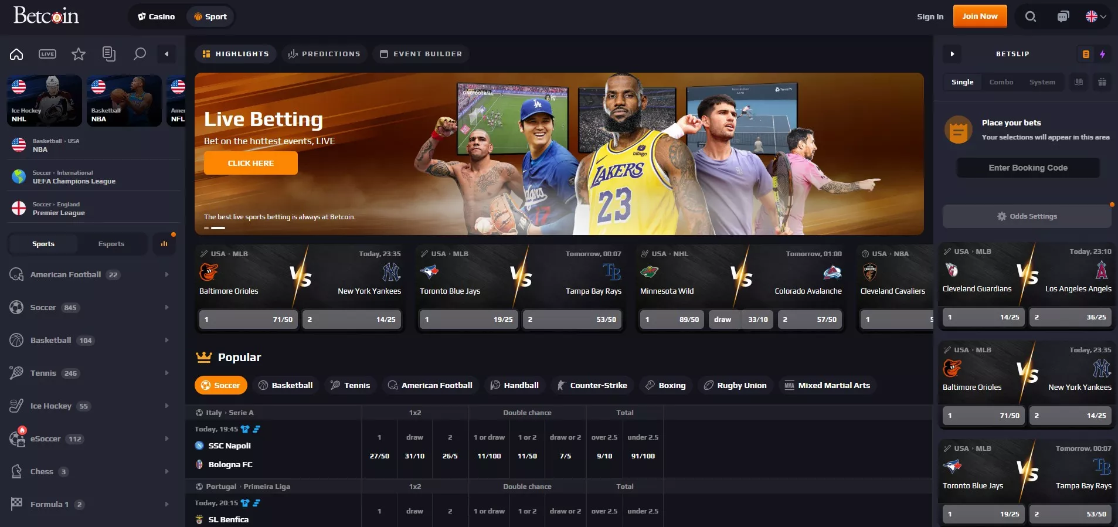Open the NHL Ice Hockey thumbnail
This screenshot has width=1118, height=527.
tap(45, 101)
